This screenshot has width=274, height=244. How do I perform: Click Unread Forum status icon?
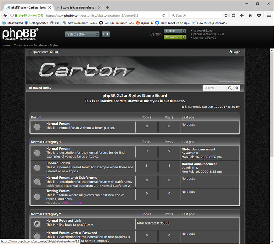pos(37,168)
